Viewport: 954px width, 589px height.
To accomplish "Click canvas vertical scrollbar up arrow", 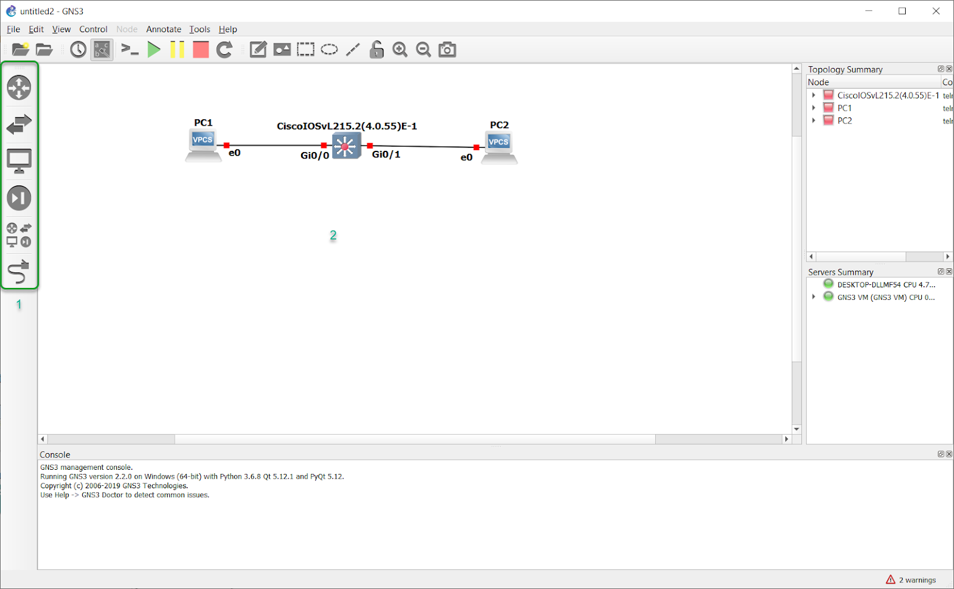I will coord(797,69).
